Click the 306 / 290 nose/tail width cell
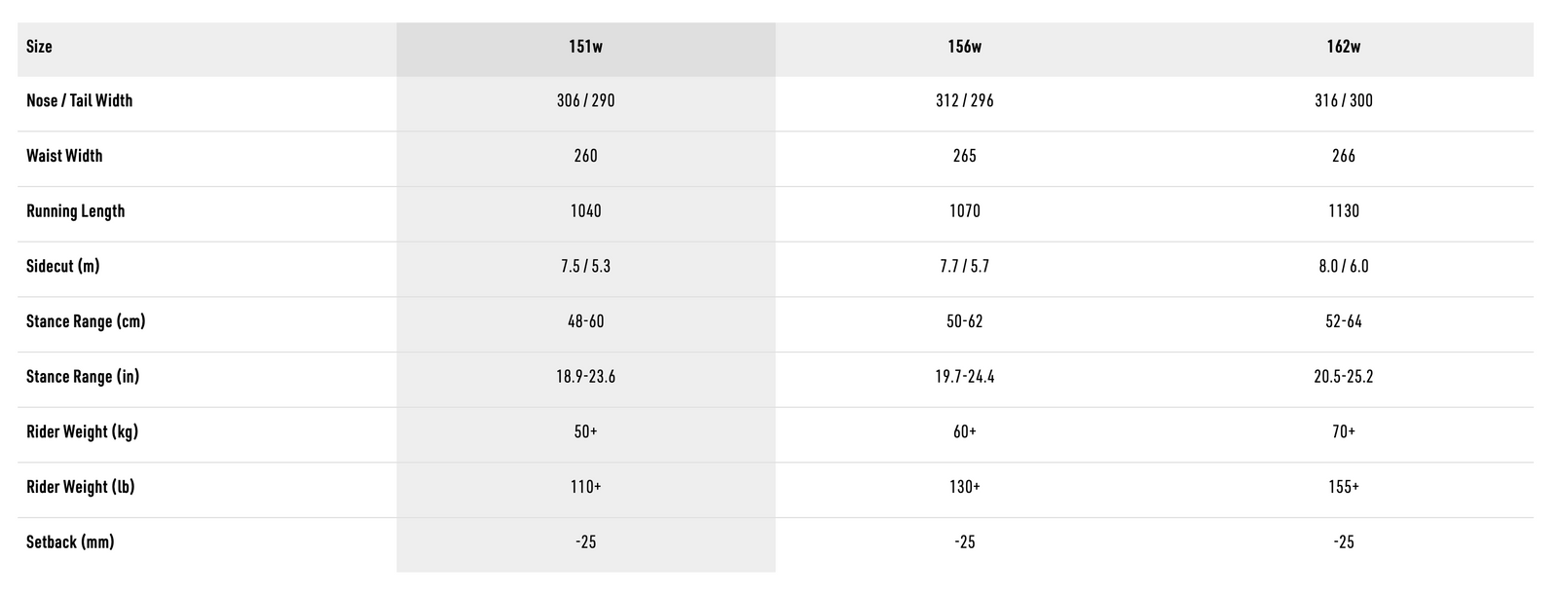Screen dimensions: 1558x596 [x=585, y=100]
